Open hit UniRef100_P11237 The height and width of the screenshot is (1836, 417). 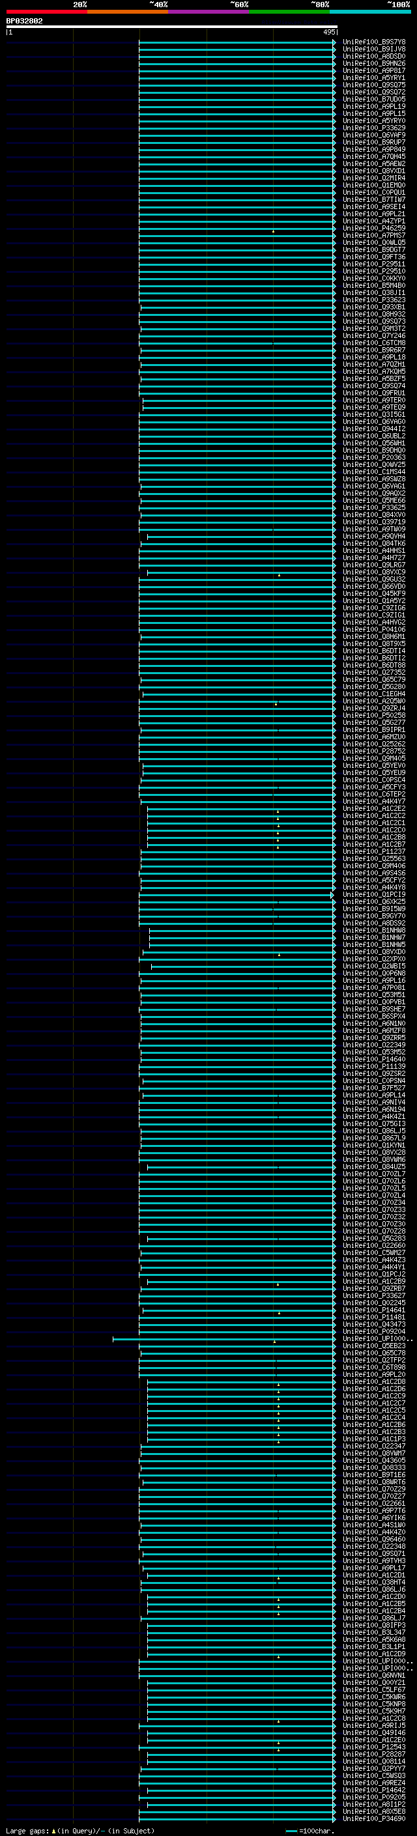(374, 852)
